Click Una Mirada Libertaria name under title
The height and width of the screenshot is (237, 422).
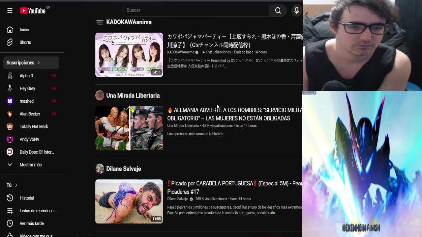pos(183,126)
